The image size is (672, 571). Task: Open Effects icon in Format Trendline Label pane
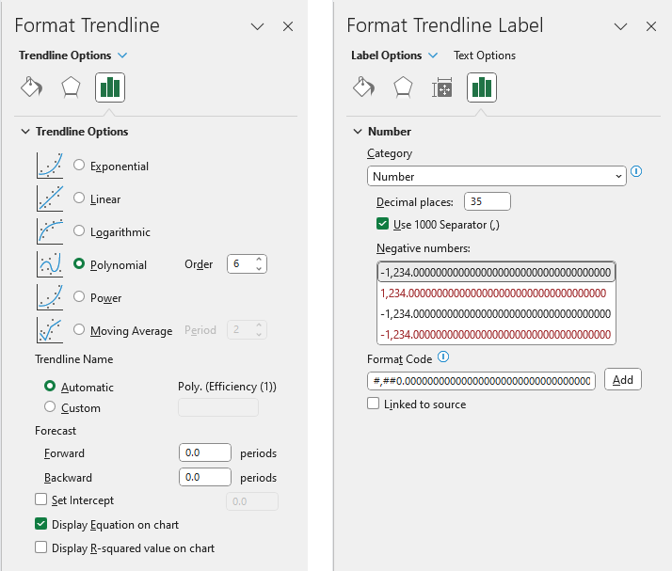[x=403, y=87]
